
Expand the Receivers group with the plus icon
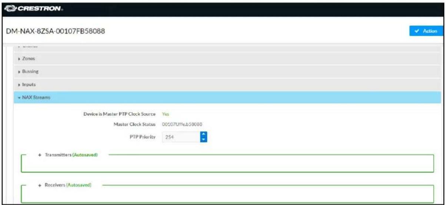40,185
